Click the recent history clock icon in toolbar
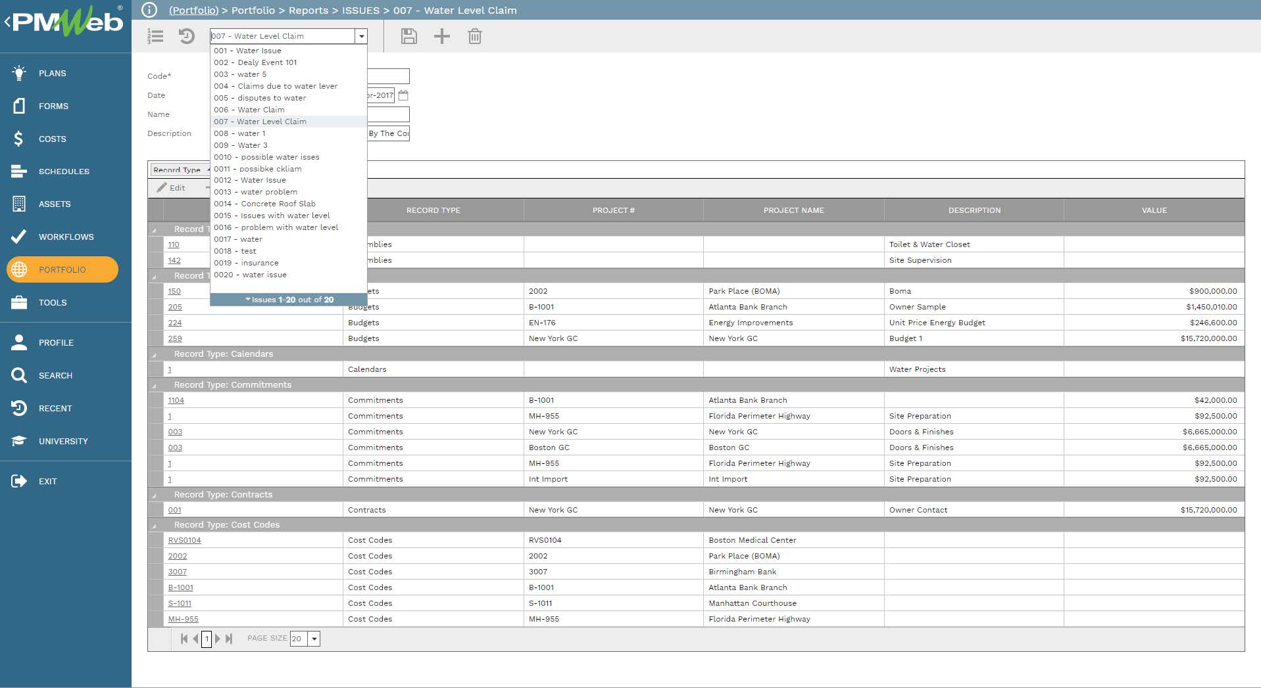The height and width of the screenshot is (688, 1261). point(186,36)
